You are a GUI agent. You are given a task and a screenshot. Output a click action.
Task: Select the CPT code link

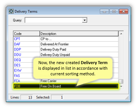tap(17, 39)
